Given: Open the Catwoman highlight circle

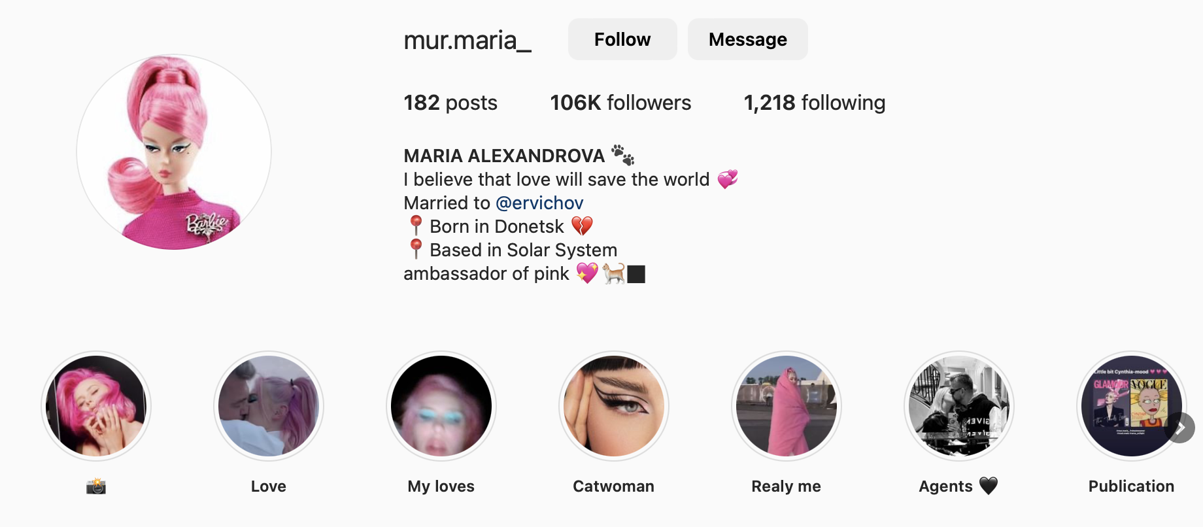Looking at the screenshot, I should (x=614, y=406).
